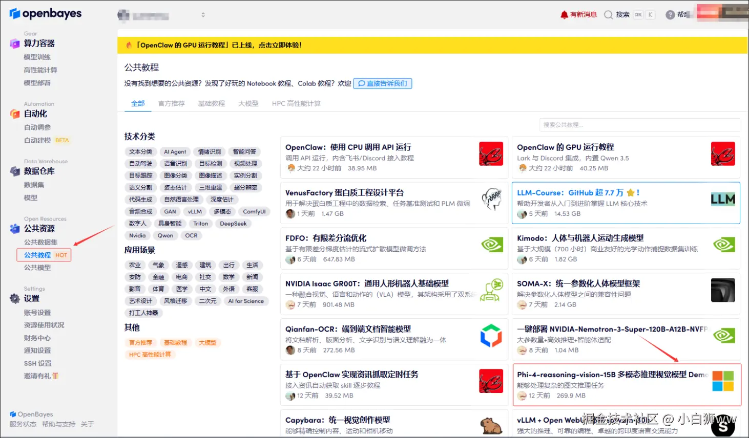
Task: Open SSH 设置 in the sidebar
Action: point(38,364)
